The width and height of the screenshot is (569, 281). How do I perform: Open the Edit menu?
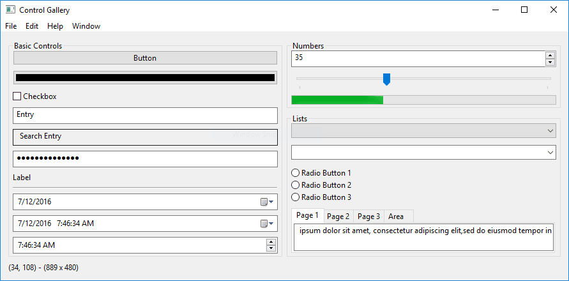(x=32, y=26)
